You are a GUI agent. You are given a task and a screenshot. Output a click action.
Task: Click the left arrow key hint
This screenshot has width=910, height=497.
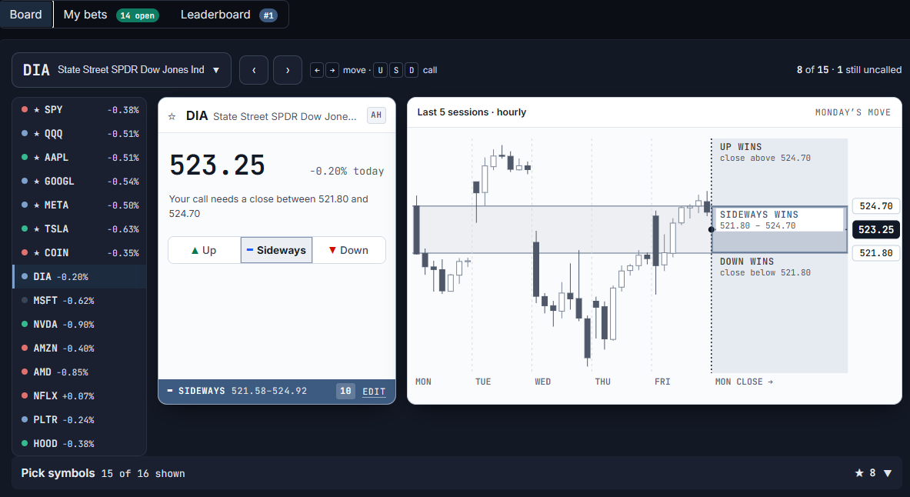tap(317, 70)
